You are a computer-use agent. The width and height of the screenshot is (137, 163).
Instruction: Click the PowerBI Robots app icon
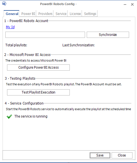pyautogui.click(x=4, y=3)
